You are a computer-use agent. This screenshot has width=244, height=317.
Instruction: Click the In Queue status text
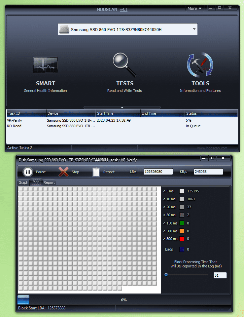click(x=193, y=126)
